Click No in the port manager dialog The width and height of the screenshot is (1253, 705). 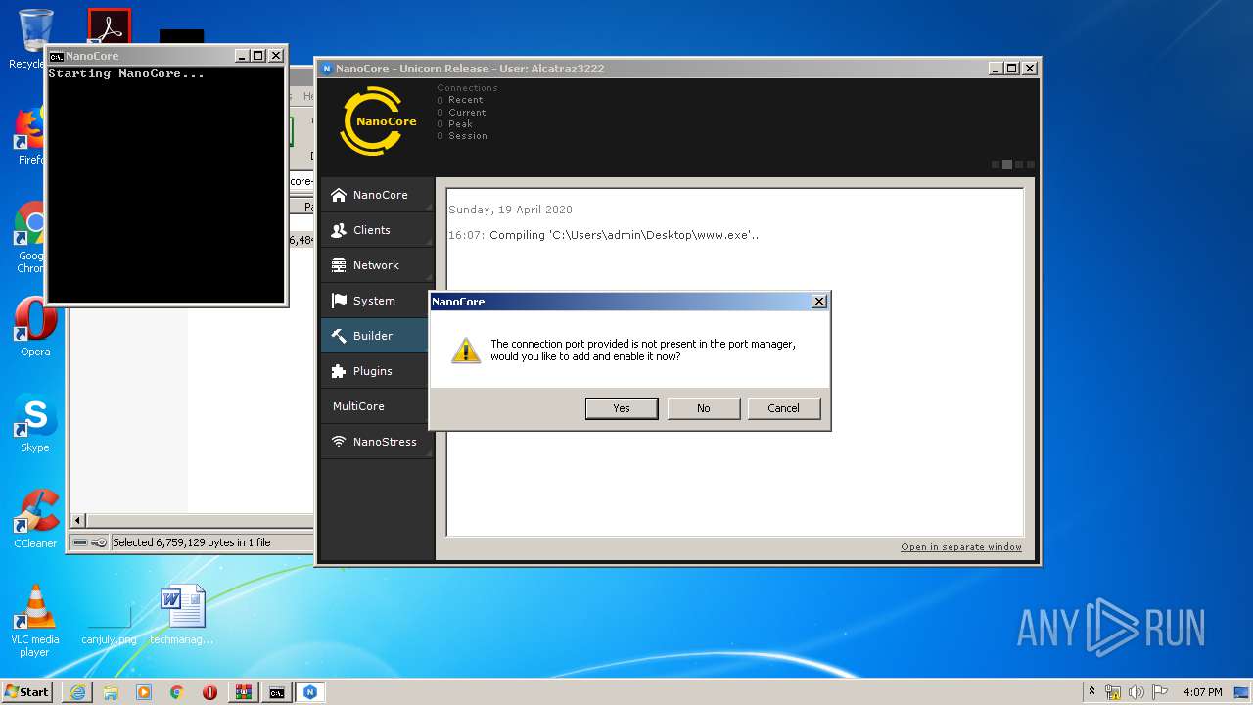[703, 408]
